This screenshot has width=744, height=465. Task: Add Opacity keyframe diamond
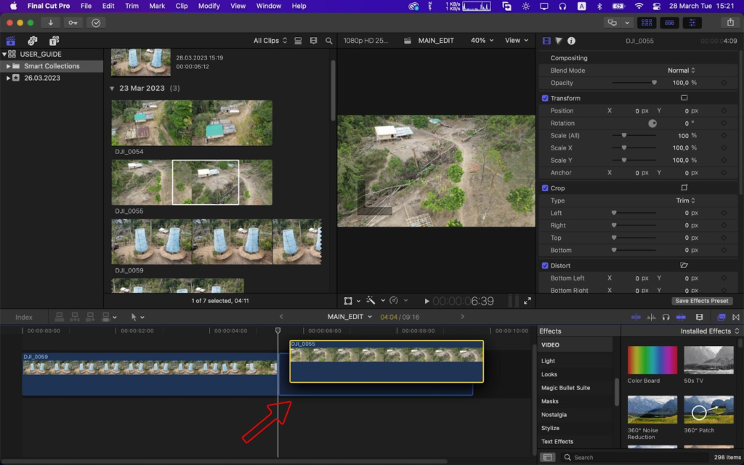tap(724, 83)
